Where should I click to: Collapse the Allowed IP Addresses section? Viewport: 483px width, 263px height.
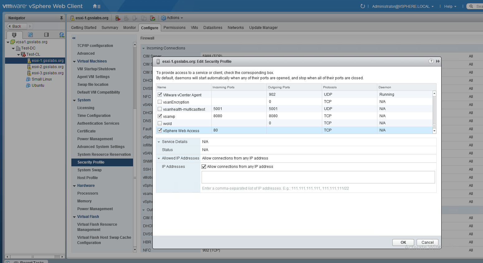(x=159, y=158)
